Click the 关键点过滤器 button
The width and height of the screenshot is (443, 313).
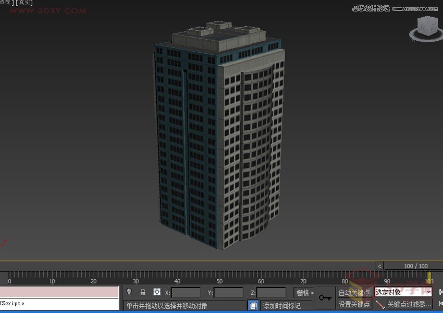click(x=410, y=304)
